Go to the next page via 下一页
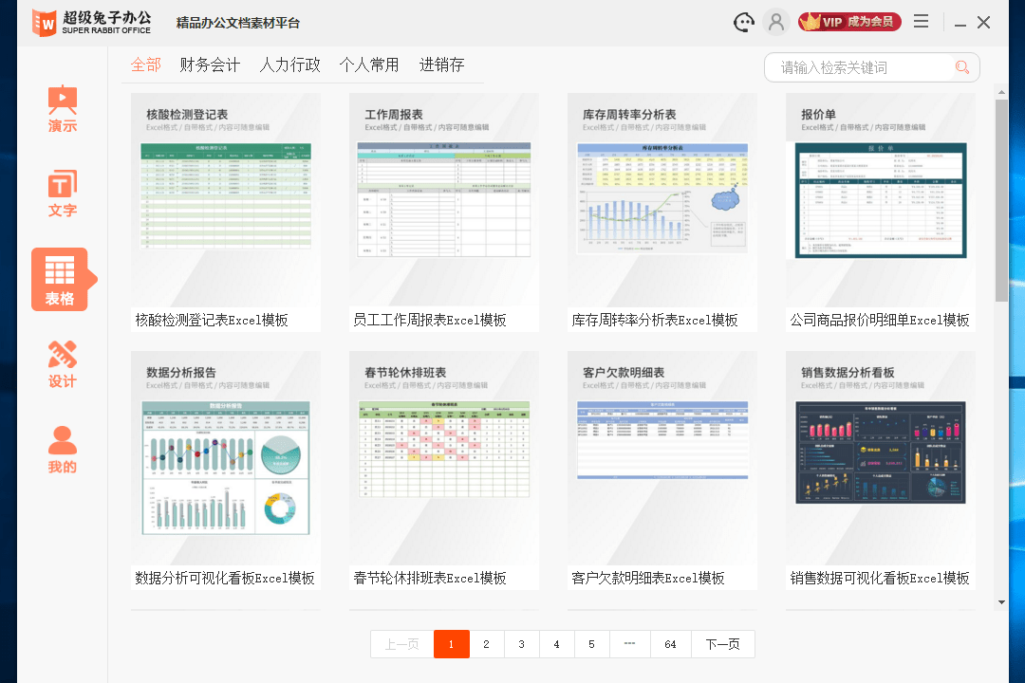Screen dimensions: 1025x683 pyautogui.click(x=722, y=644)
